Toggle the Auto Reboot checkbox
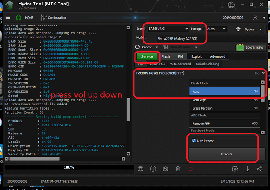Image resolution: width=270 pixels, height=190 pixels. pyautogui.click(x=194, y=141)
